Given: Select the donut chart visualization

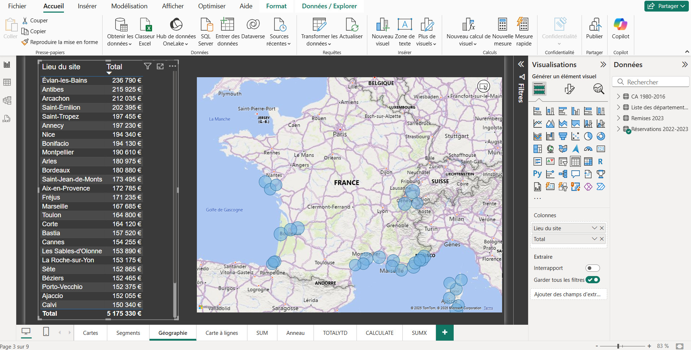Looking at the screenshot, I should [601, 136].
